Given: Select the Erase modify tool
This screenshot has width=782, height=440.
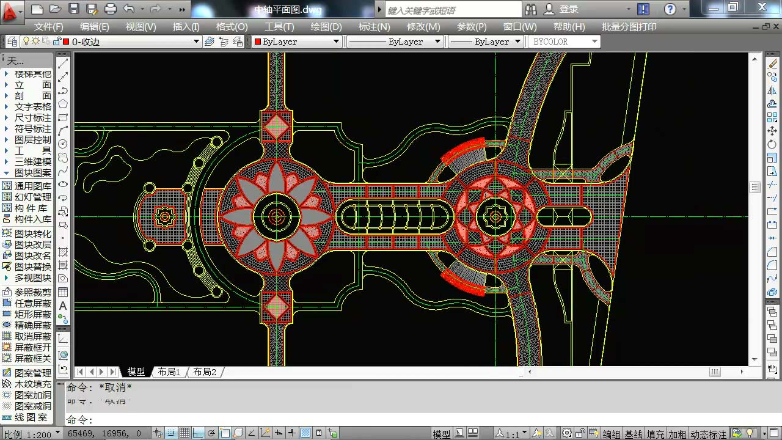Looking at the screenshot, I should [x=772, y=64].
